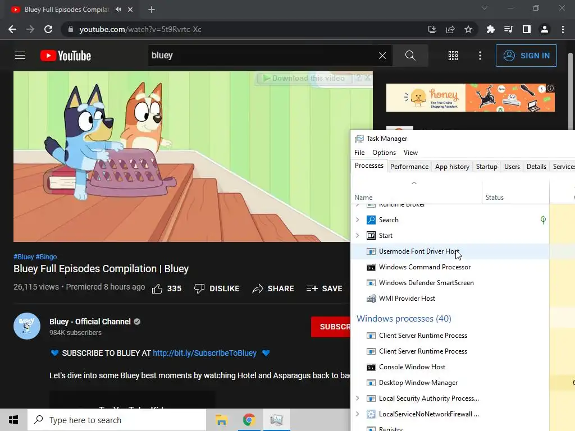Open the Options menu in Task Manager
Image resolution: width=575 pixels, height=431 pixels.
(x=384, y=153)
